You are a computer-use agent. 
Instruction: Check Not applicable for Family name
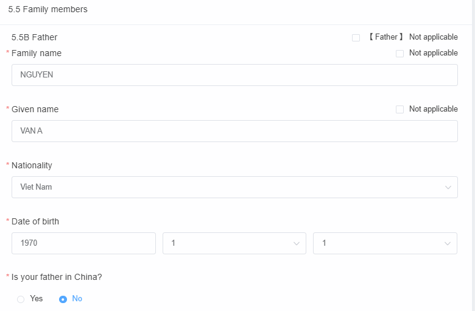pyautogui.click(x=399, y=54)
